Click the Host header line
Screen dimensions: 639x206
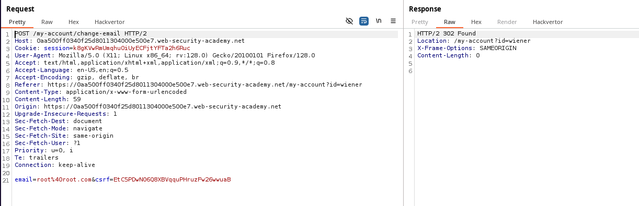130,41
